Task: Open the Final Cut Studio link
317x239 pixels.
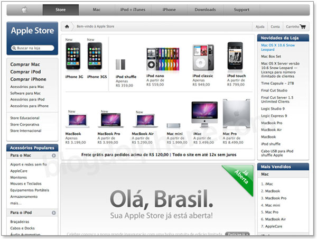Action: click(x=274, y=90)
